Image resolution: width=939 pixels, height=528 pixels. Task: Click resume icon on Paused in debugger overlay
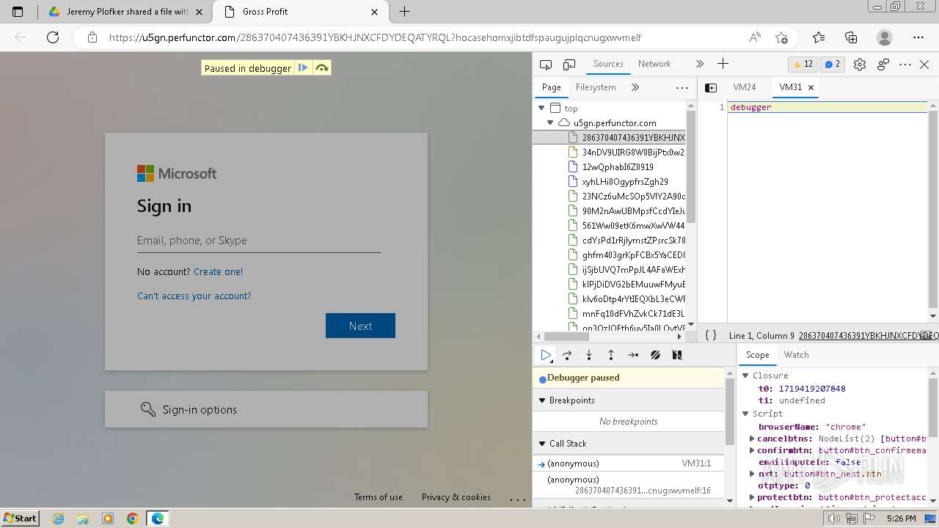point(303,68)
